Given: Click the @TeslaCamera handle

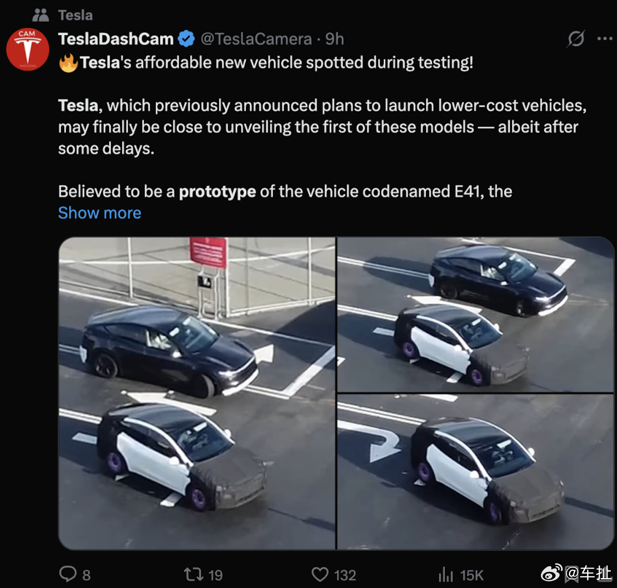Looking at the screenshot, I should 256,39.
